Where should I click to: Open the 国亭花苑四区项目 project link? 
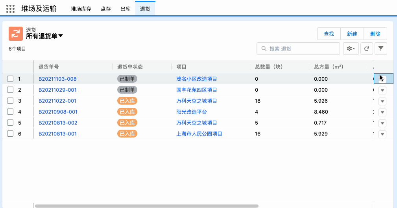[197, 90]
